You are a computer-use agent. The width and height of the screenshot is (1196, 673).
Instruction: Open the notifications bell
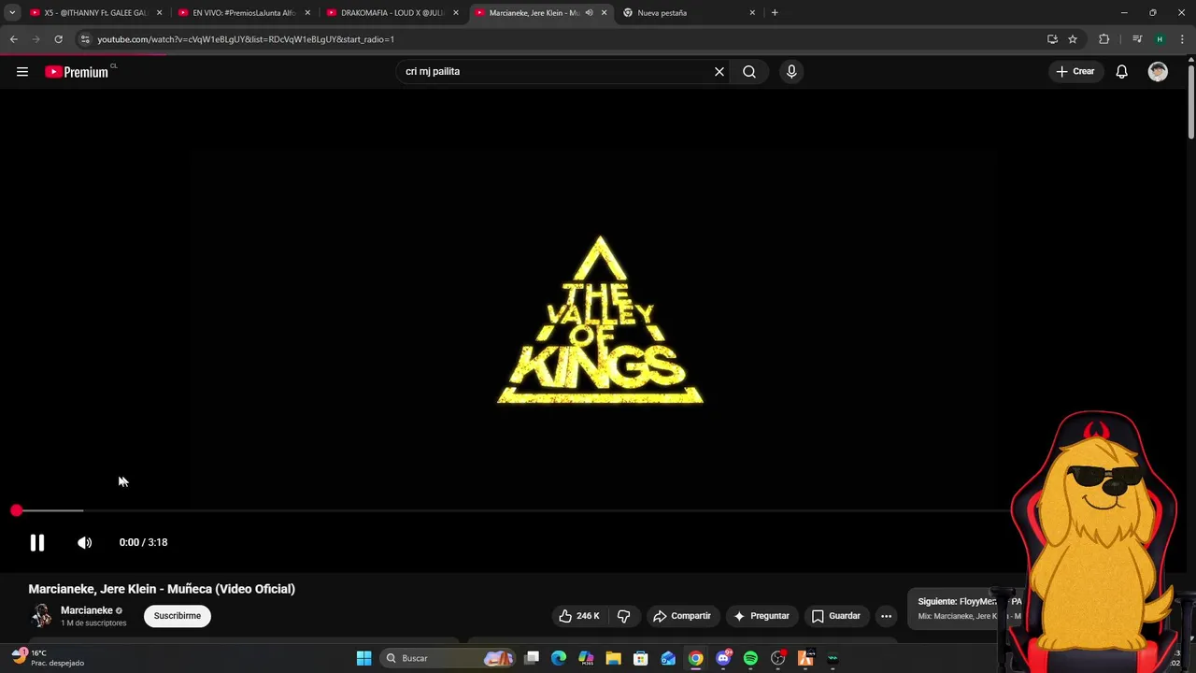pos(1122,72)
